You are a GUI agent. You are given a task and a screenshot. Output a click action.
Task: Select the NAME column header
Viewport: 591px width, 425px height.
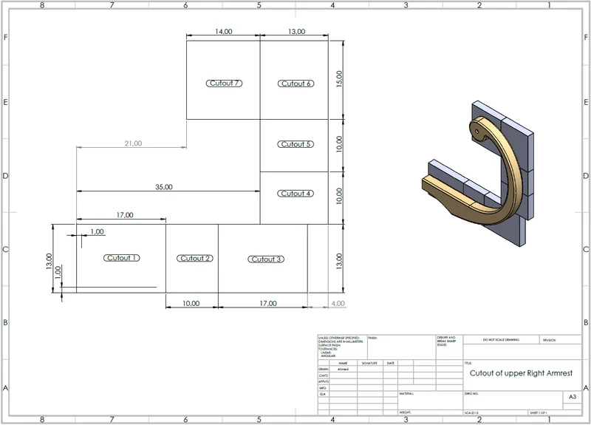pos(343,363)
